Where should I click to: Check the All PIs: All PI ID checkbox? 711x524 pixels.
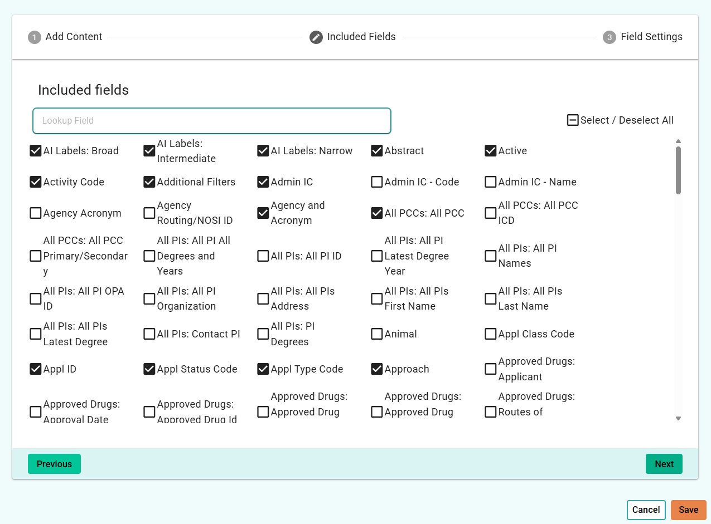point(263,256)
